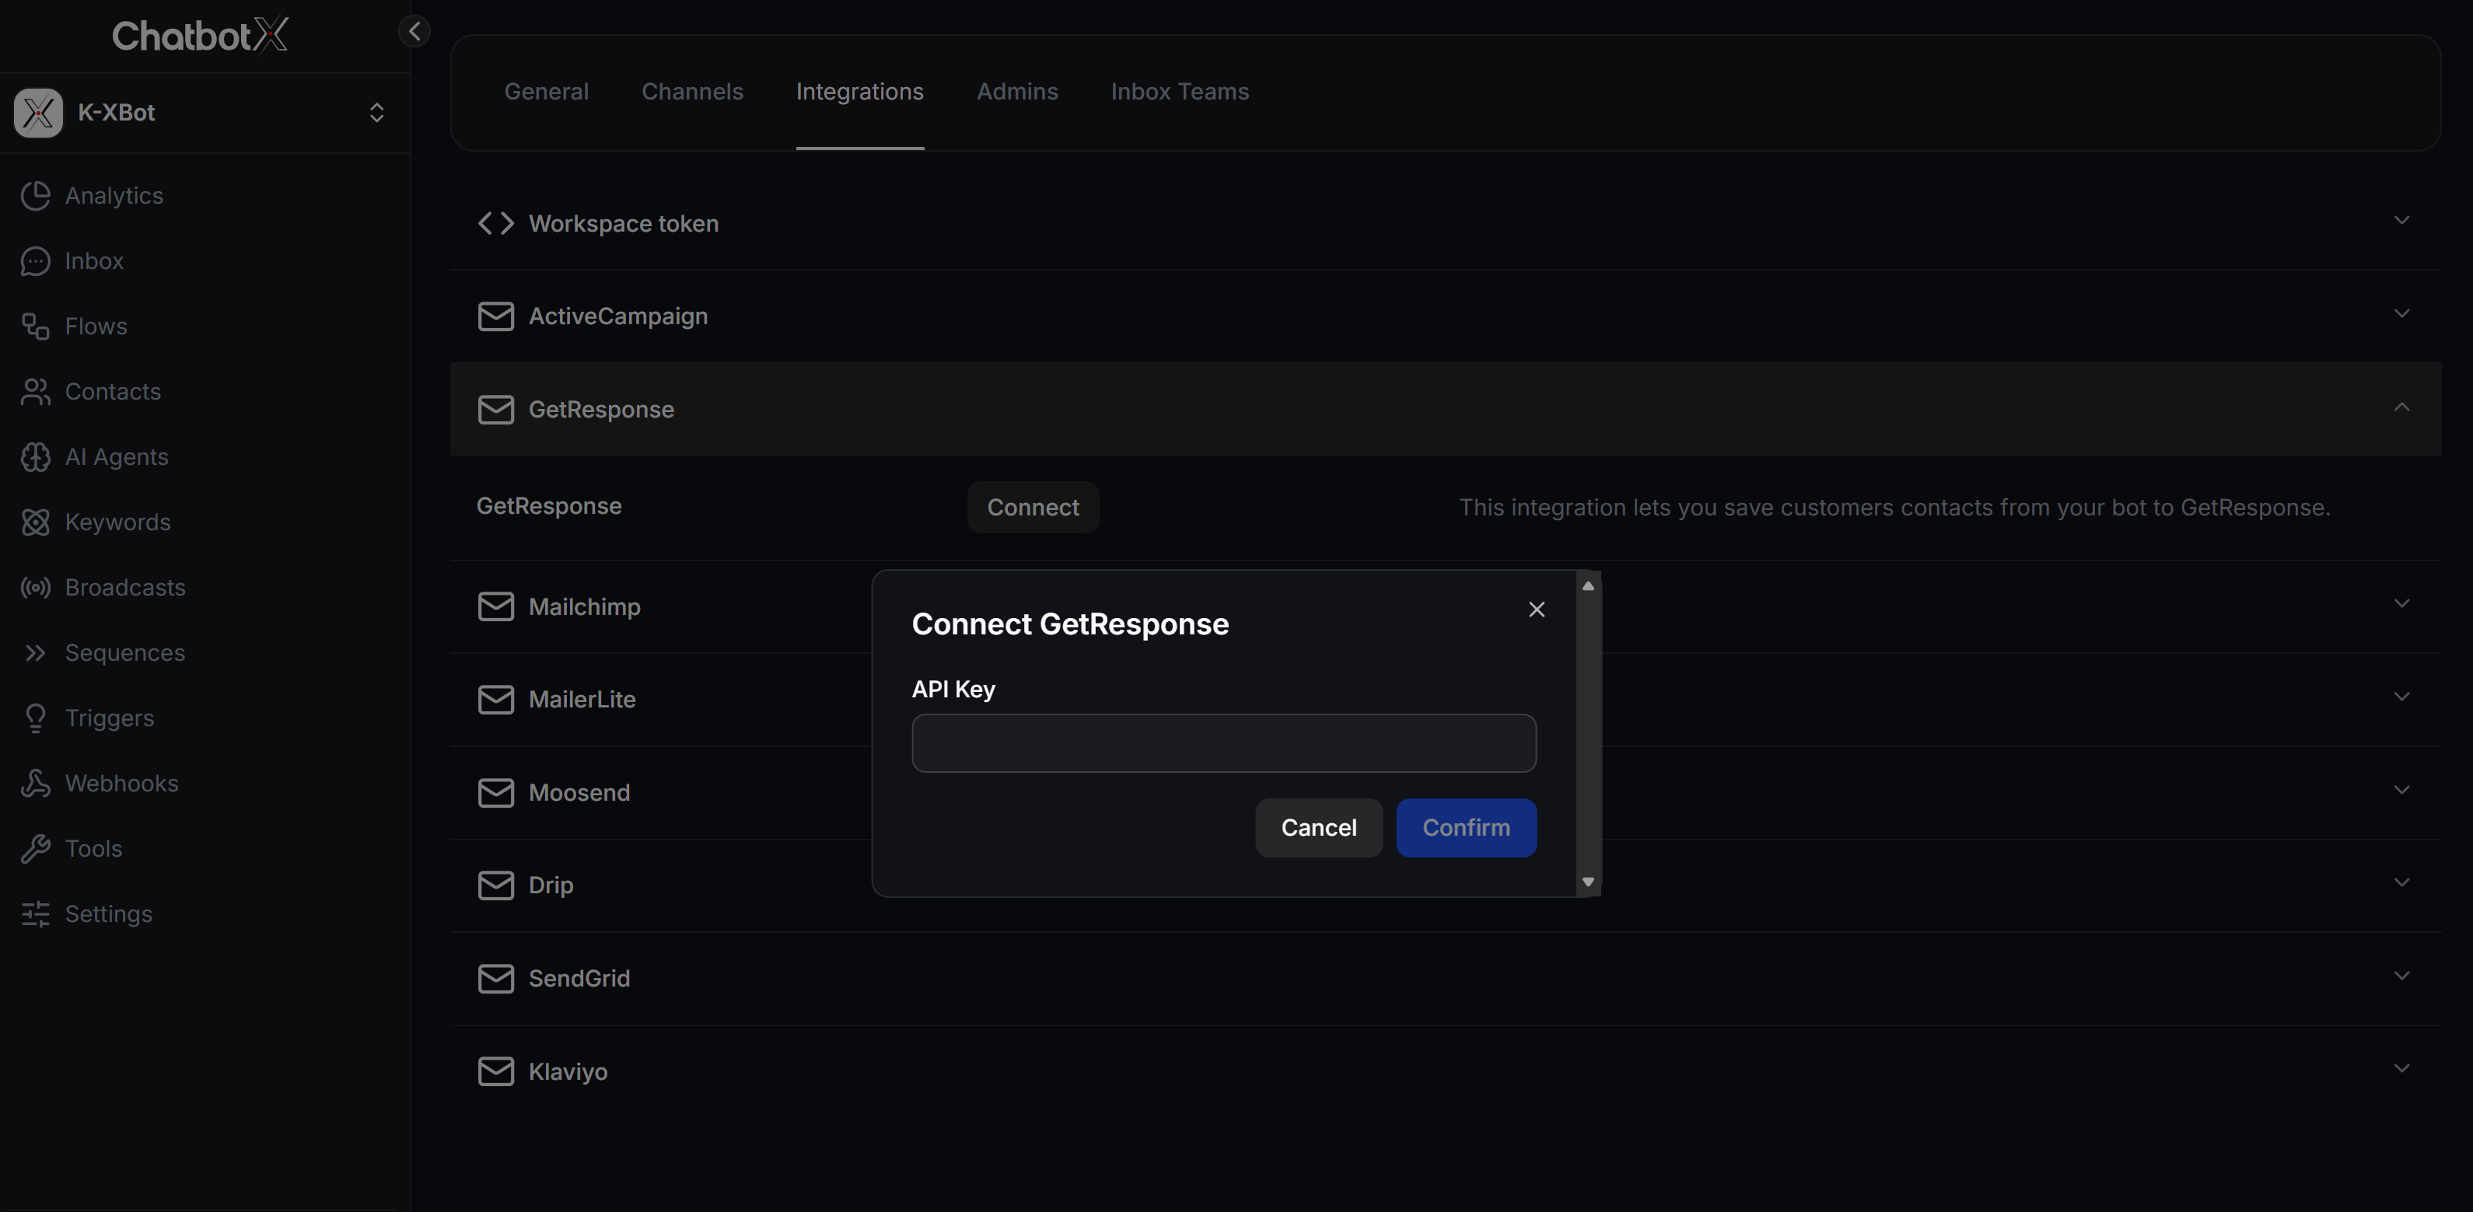Switch to the Channels tab
The height and width of the screenshot is (1212, 2473).
[692, 91]
